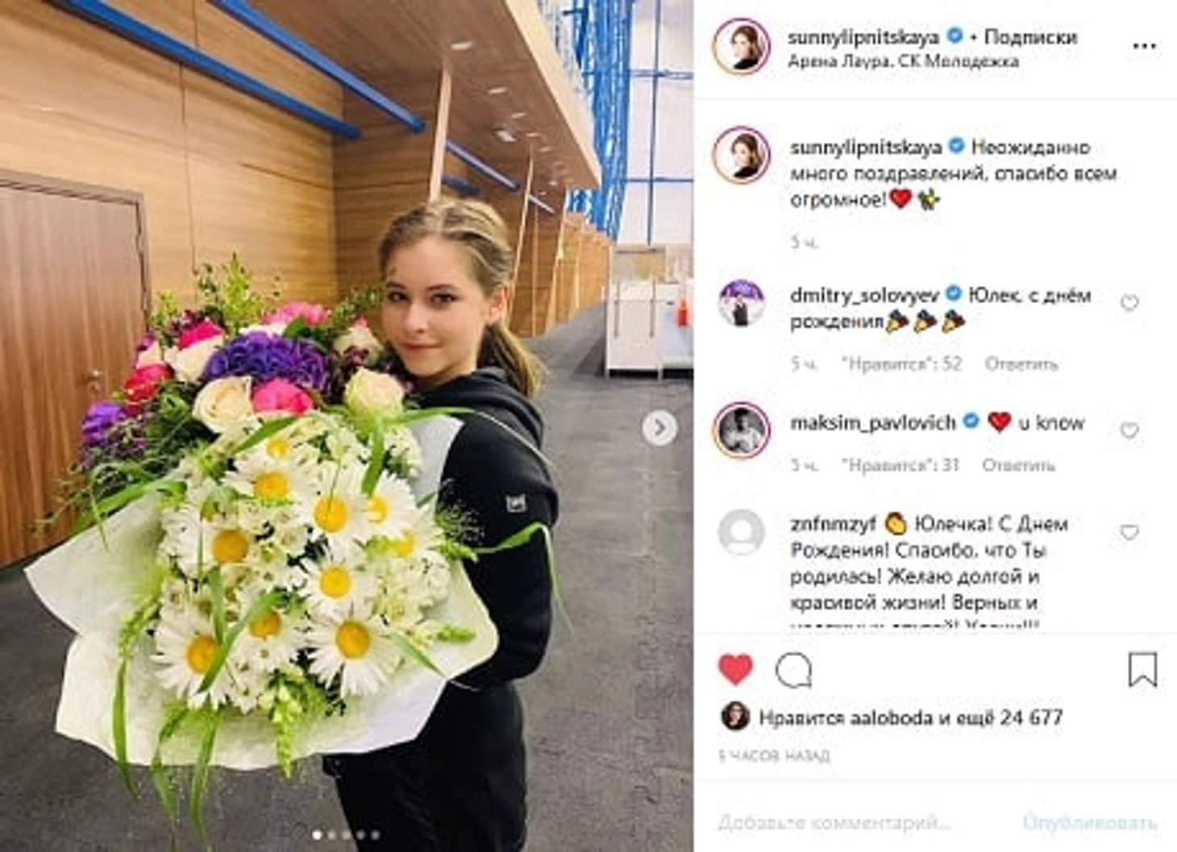Screen dimensions: 1177x852
Task: Like maksim_pavlovich's comment heart
Action: click(x=1129, y=430)
